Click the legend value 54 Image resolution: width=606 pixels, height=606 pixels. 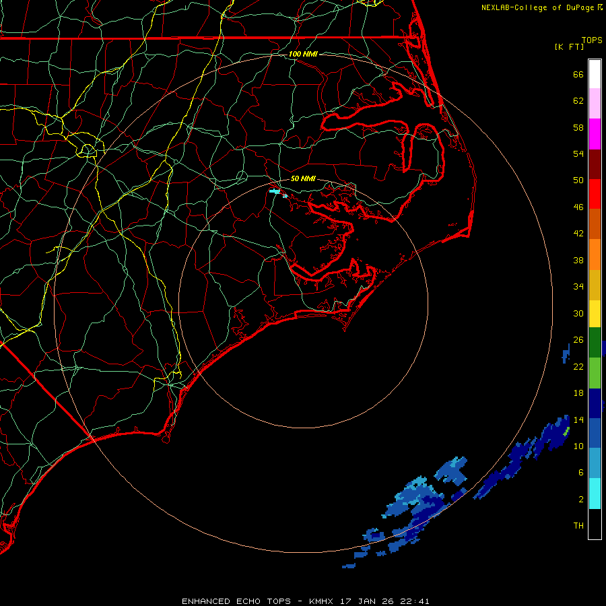[578, 154]
